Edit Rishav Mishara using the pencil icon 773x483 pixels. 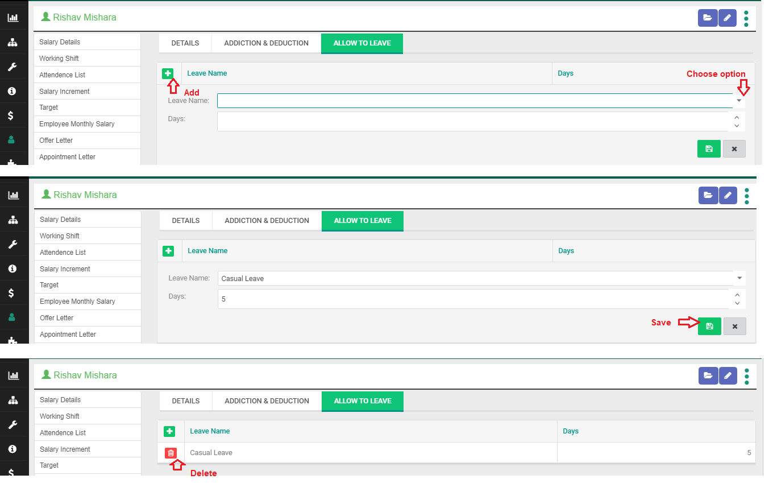[x=728, y=18]
